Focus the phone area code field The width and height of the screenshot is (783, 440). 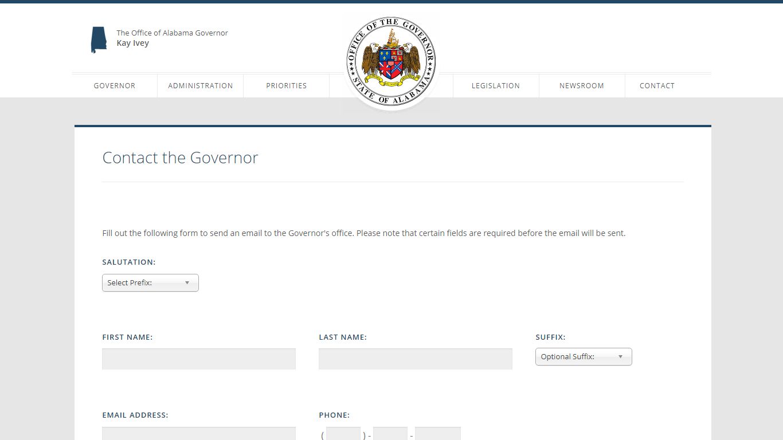pos(343,434)
